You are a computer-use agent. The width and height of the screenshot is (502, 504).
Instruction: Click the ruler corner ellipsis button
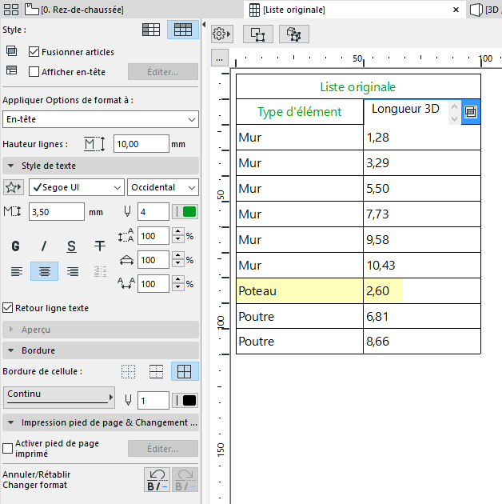click(220, 58)
